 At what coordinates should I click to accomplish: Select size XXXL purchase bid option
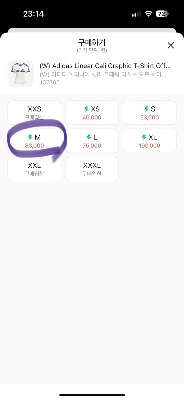click(92, 169)
